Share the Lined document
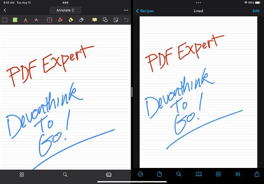264x184 pixels. 257,174
